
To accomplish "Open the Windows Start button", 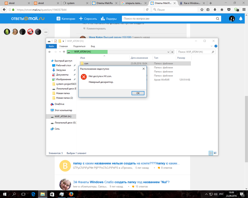I will pyautogui.click(x=5, y=194).
